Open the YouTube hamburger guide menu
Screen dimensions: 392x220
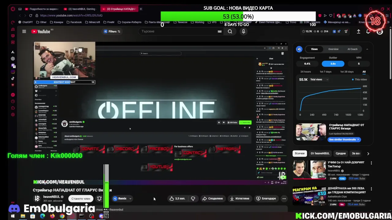24,31
